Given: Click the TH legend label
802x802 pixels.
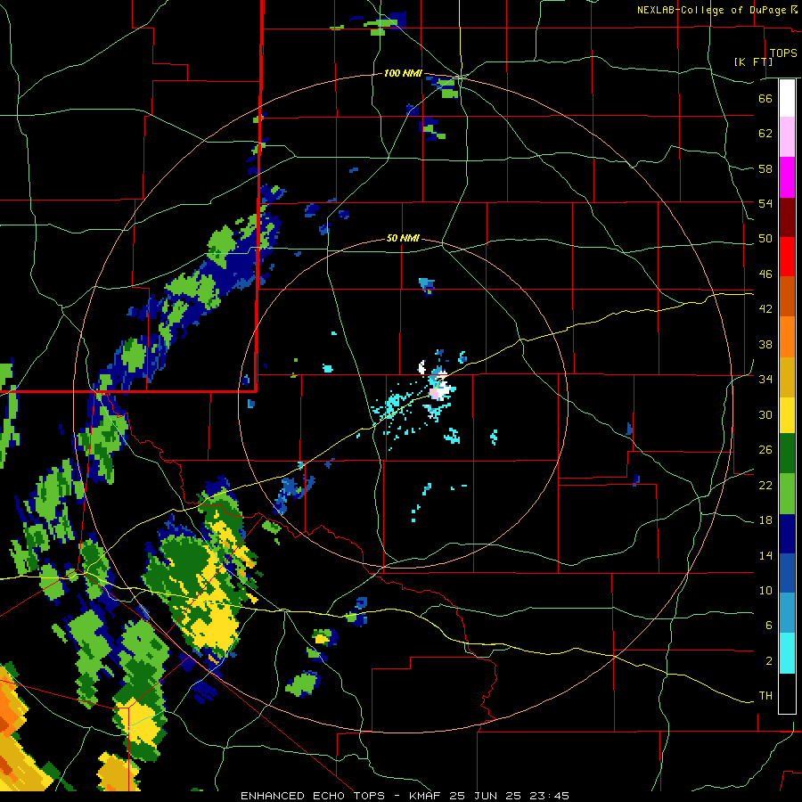Looking at the screenshot, I should (765, 696).
